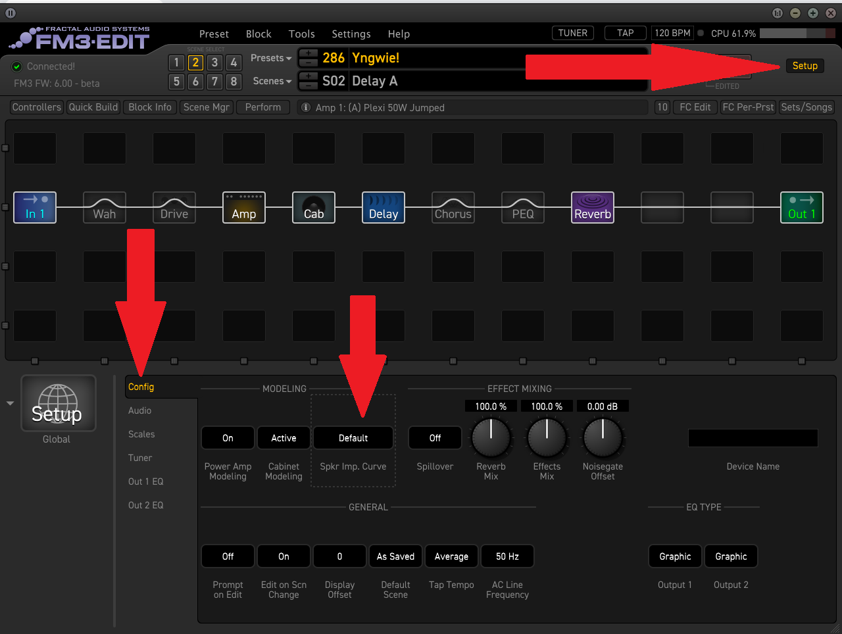Change Output 2 EQ type Graphic
This screenshot has height=634, width=842.
[731, 556]
